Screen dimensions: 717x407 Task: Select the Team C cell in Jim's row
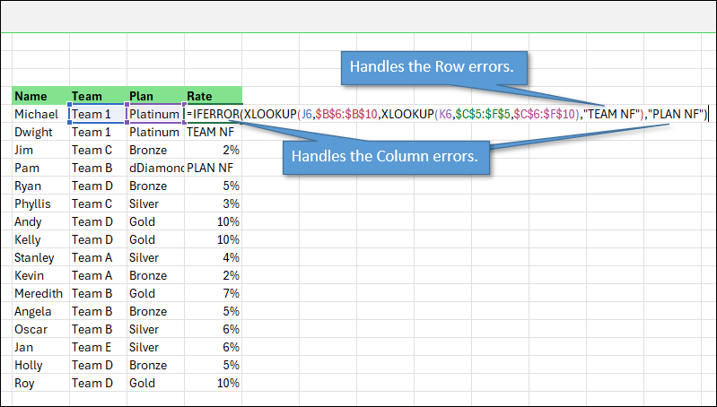97,150
